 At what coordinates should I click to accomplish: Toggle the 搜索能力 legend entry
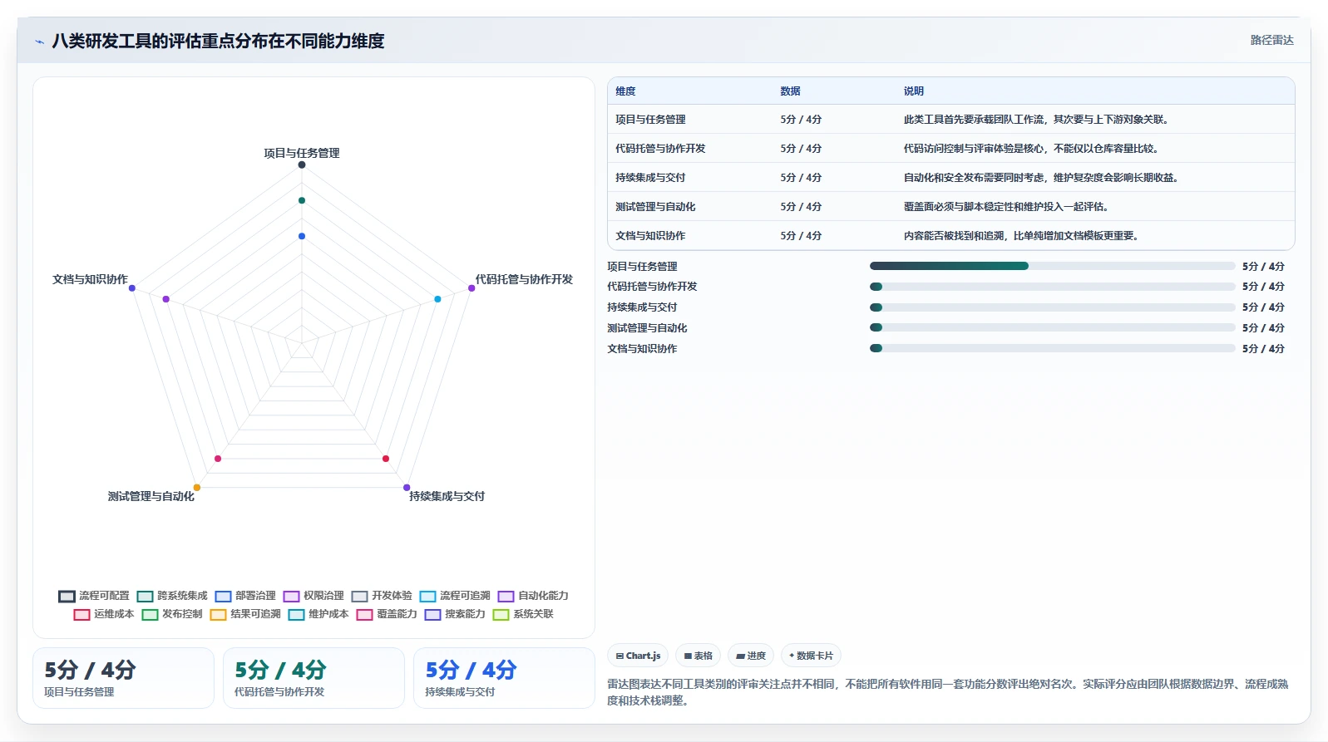click(455, 614)
